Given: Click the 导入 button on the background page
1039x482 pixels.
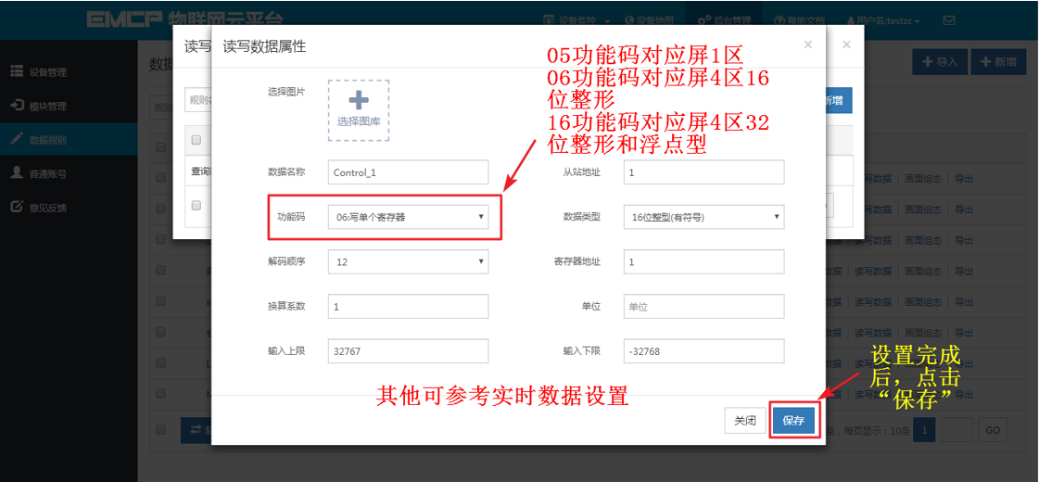Looking at the screenshot, I should click(x=940, y=62).
